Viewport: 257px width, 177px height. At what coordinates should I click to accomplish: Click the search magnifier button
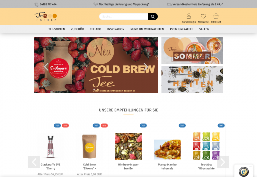153,17
